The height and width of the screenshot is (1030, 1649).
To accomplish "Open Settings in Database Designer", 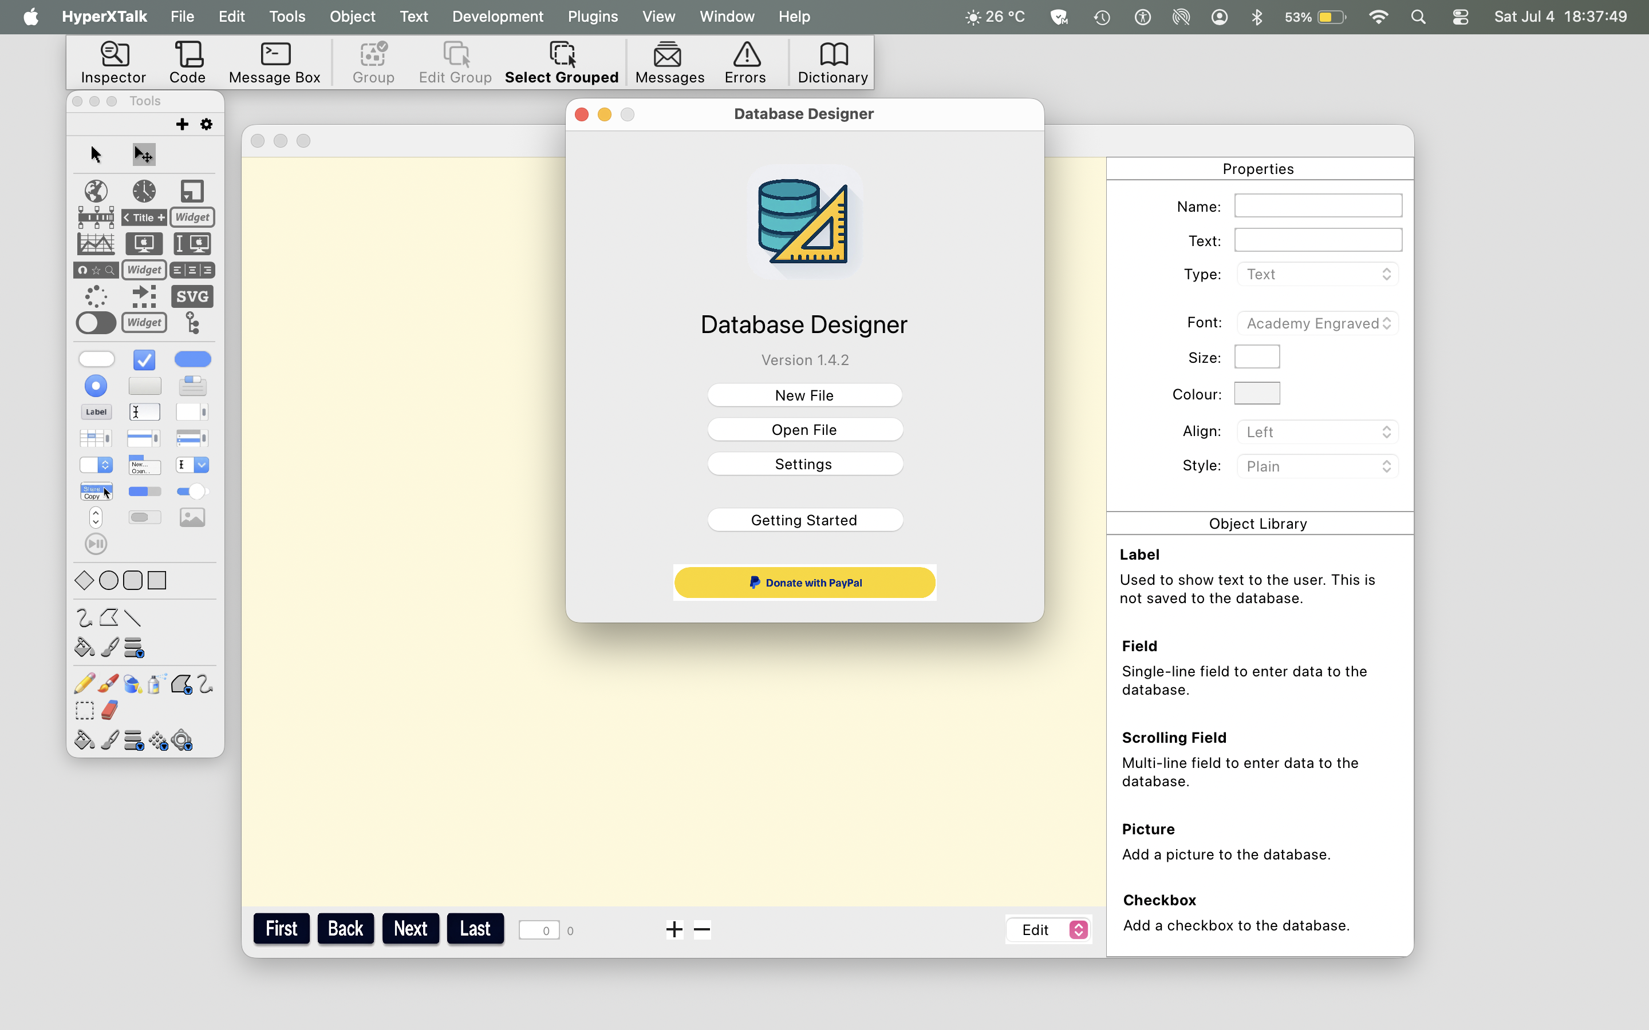I will pos(804,464).
